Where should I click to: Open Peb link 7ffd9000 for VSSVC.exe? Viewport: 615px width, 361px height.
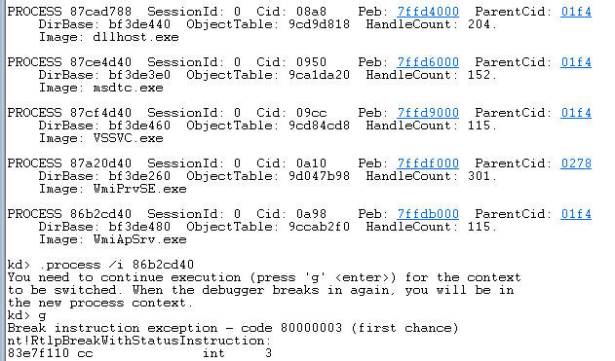pyautogui.click(x=428, y=113)
